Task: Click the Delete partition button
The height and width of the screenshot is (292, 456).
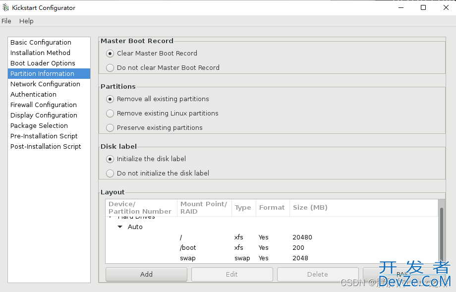Action: 318,274
